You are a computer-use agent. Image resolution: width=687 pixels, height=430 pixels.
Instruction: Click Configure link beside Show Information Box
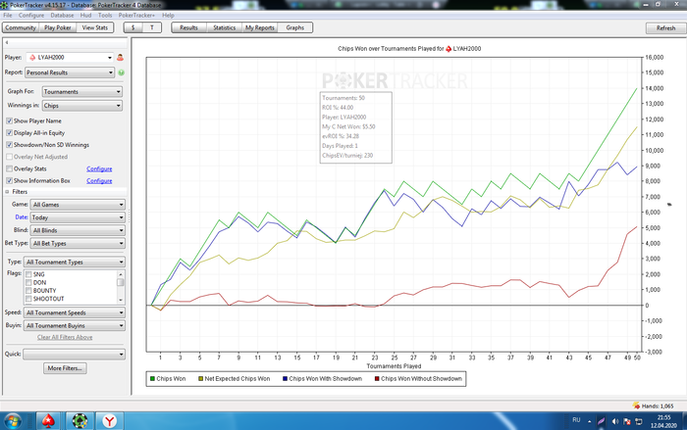click(99, 180)
